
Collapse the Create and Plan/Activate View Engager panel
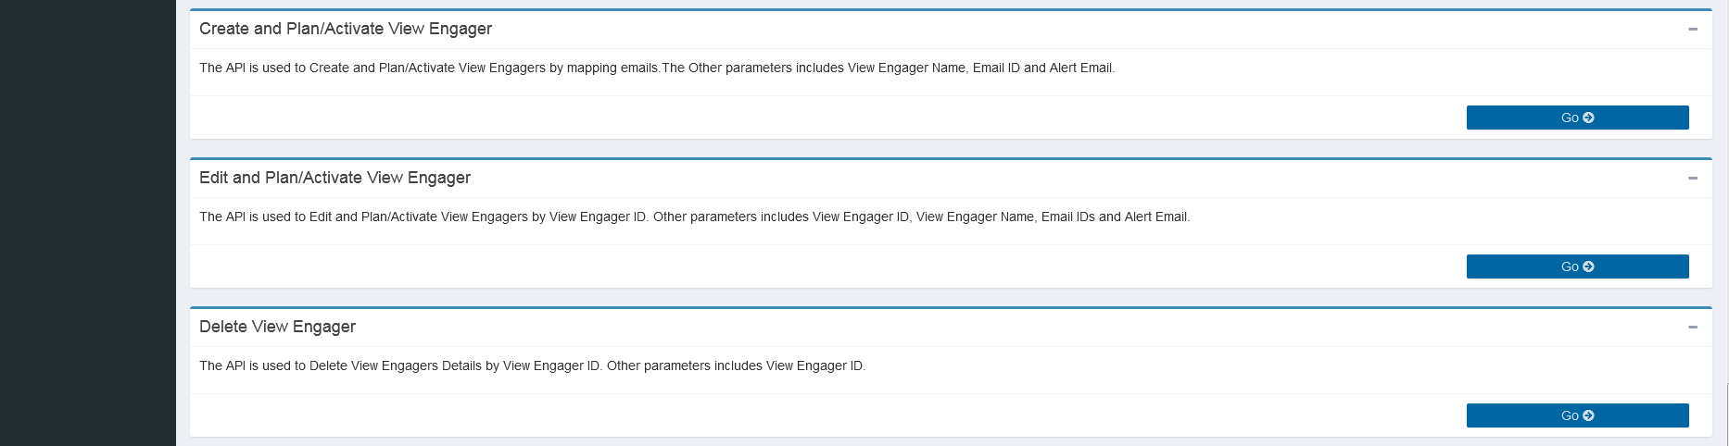point(1692,30)
